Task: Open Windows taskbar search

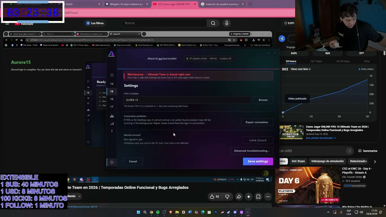Action: [x=145, y=212]
